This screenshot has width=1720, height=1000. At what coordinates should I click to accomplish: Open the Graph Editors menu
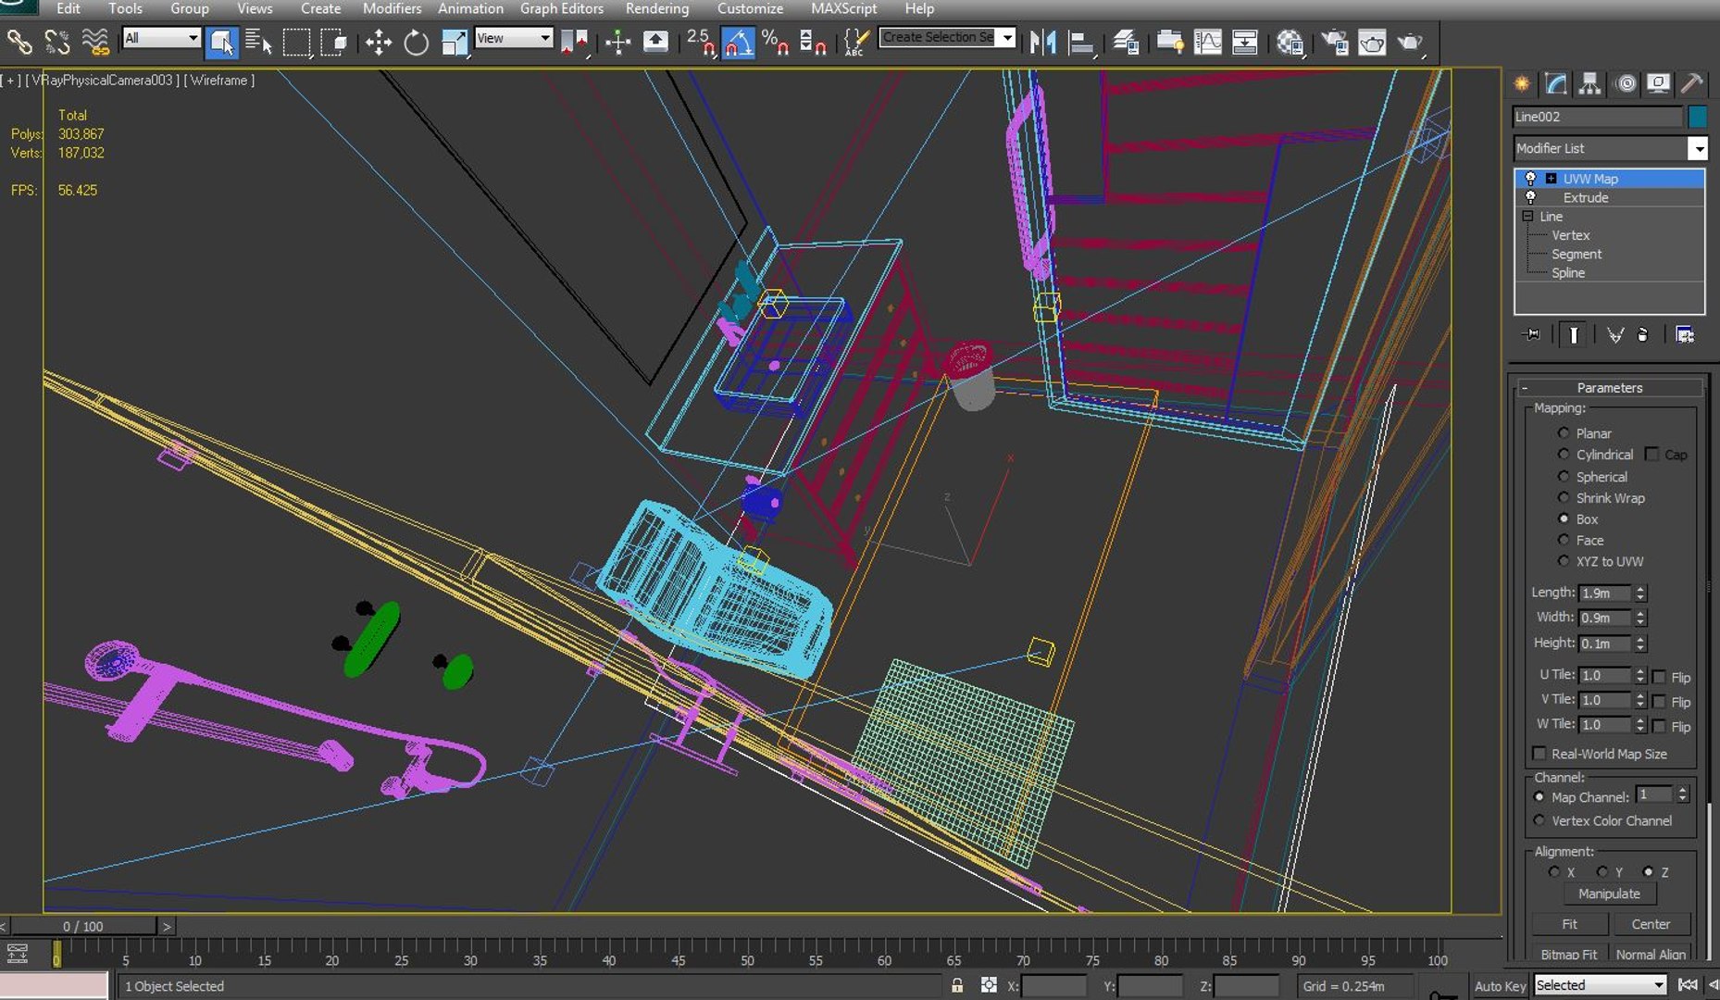click(561, 8)
